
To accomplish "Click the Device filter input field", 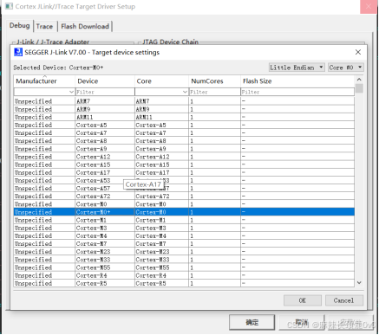I will [x=105, y=92].
